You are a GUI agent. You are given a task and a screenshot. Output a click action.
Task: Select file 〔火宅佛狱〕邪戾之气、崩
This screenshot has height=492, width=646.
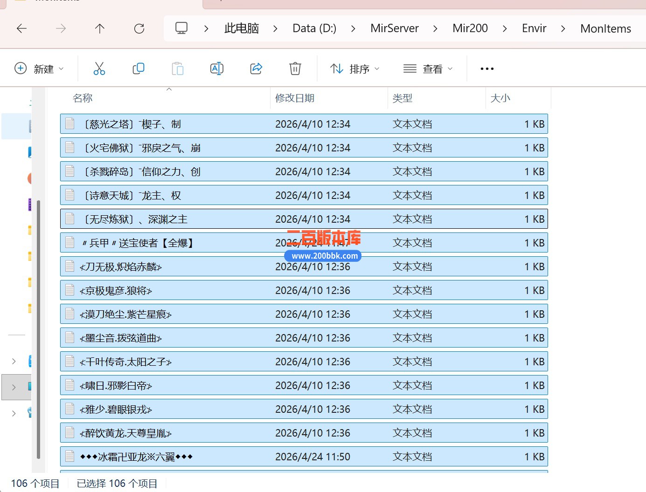[304, 148]
